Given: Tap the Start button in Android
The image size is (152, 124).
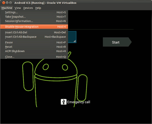Looking at the screenshot, I should [x=117, y=42].
